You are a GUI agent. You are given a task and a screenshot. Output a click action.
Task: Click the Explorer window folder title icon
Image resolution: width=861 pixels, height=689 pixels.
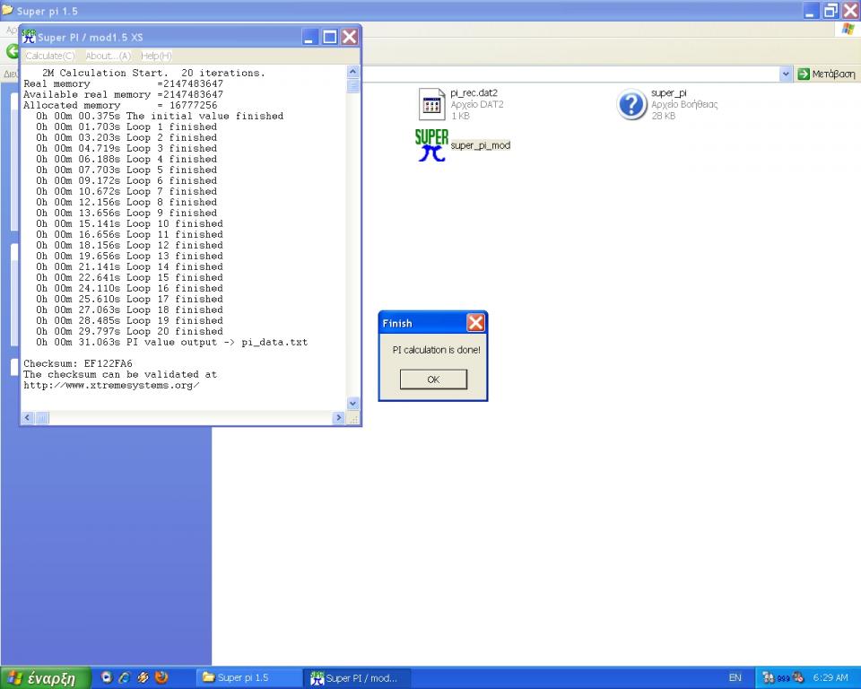click(8, 10)
